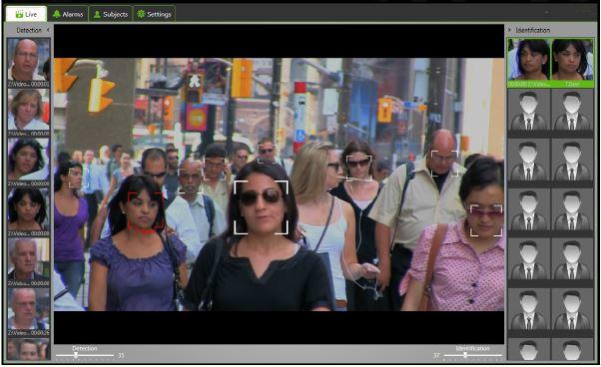
Task: Open the Alarms tab
Action: pos(68,14)
